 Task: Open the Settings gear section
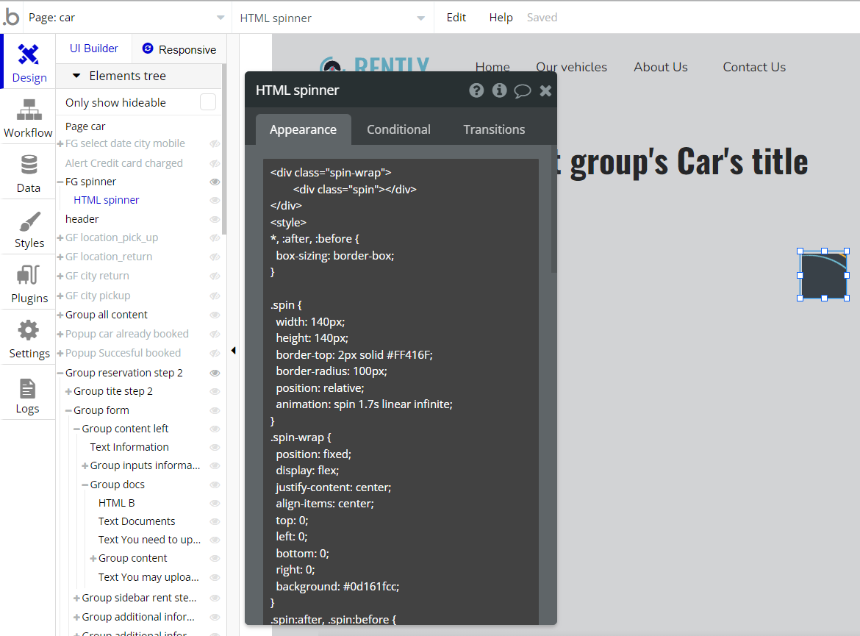coord(29,339)
